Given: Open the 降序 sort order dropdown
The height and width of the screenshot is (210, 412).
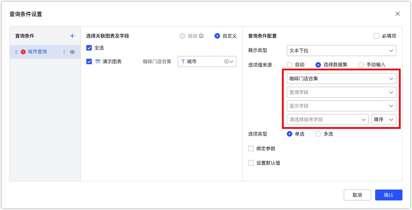Looking at the screenshot, I should tap(384, 120).
